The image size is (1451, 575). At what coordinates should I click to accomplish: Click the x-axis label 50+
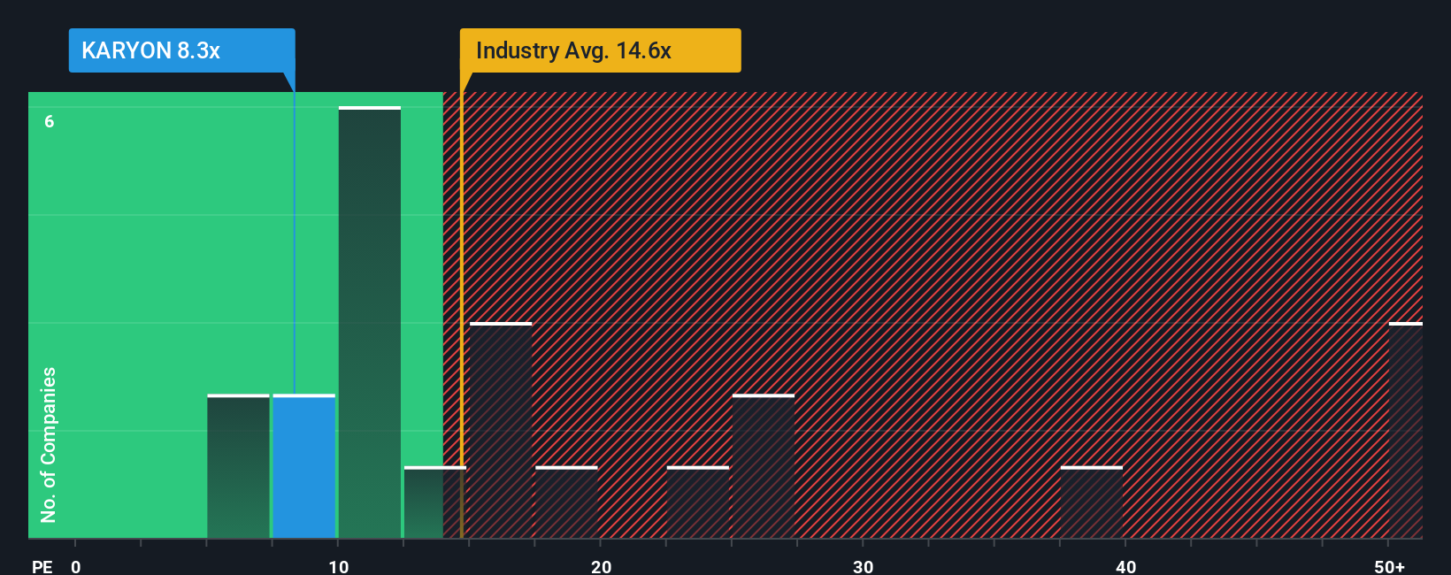[x=1389, y=566]
